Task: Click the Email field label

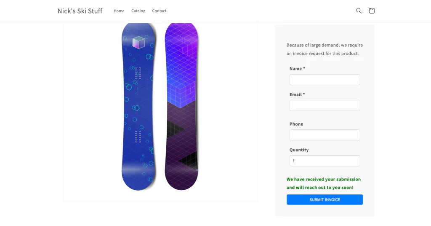Action: click(297, 95)
